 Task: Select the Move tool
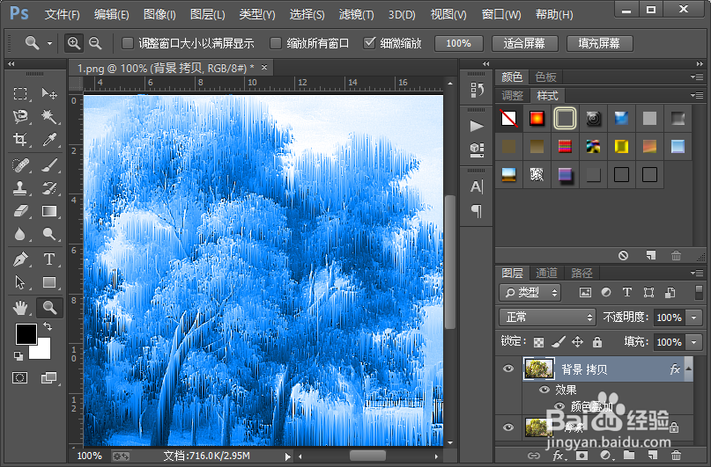[49, 94]
